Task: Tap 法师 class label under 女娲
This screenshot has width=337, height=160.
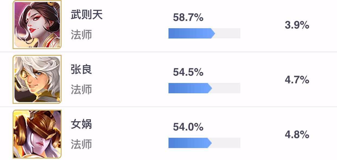Action: (x=81, y=144)
